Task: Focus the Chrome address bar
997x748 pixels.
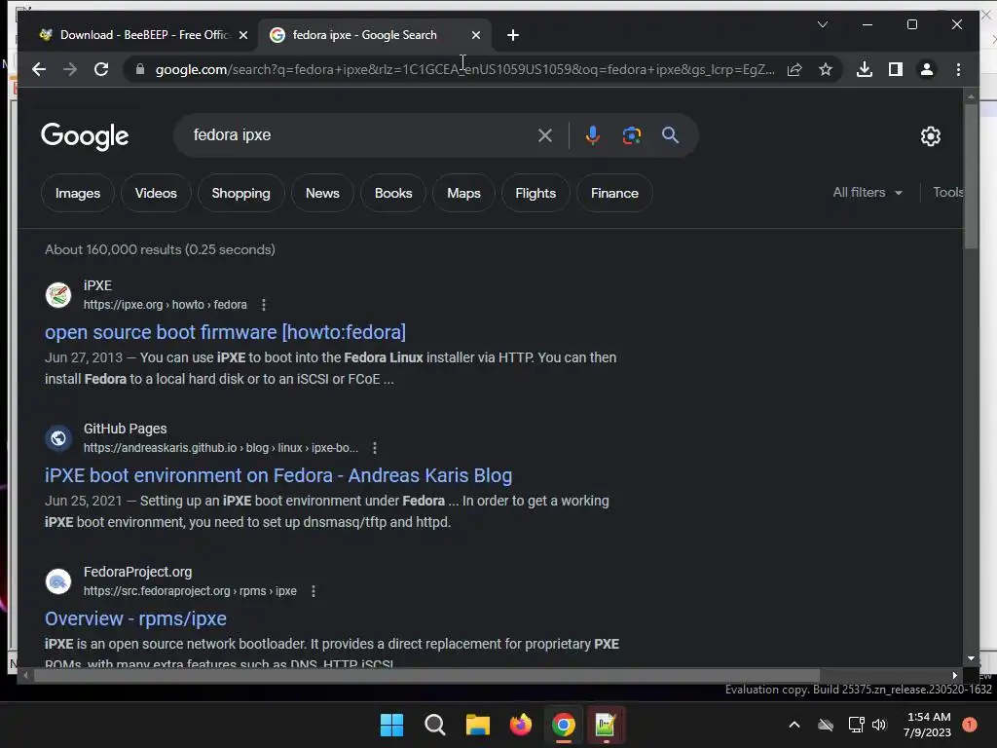Action: pyautogui.click(x=464, y=69)
